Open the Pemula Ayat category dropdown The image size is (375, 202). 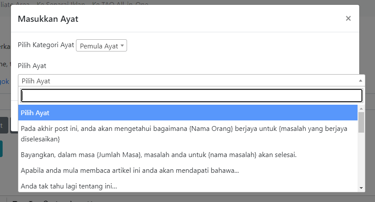[101, 46]
